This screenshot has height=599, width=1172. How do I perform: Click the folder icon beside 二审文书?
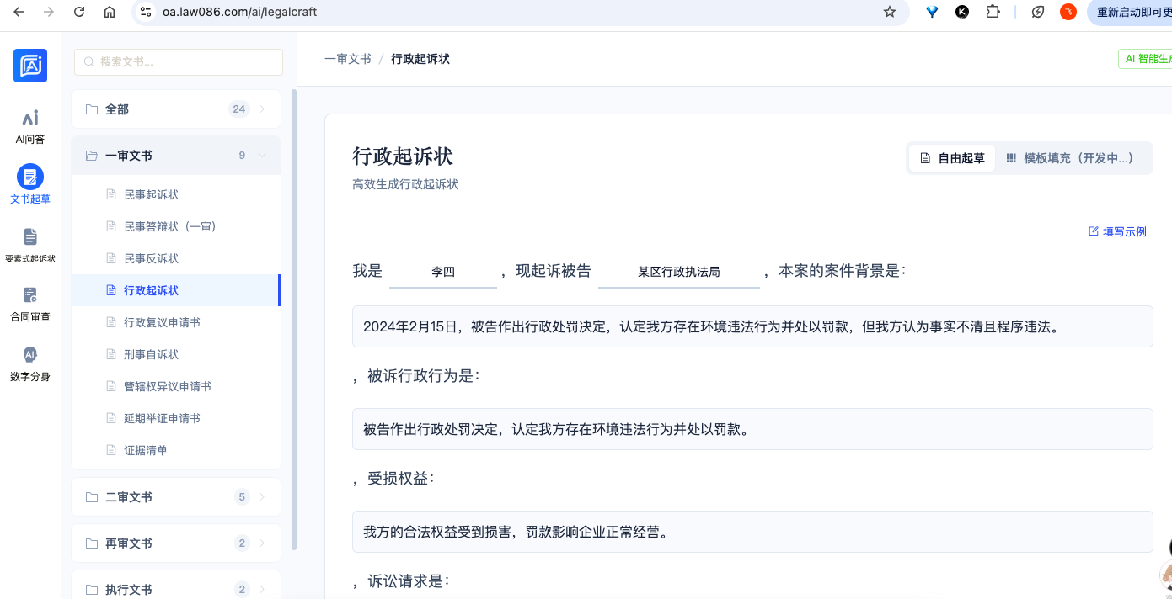click(92, 497)
